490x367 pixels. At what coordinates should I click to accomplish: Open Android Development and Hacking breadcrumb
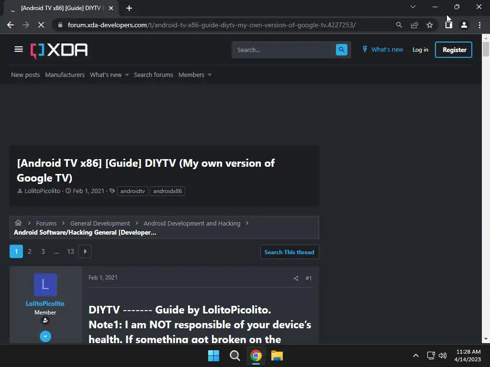pyautogui.click(x=192, y=224)
